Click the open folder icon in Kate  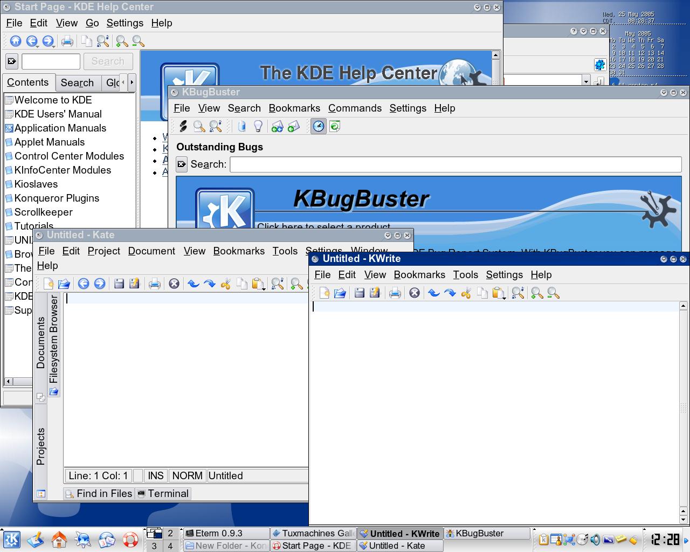pyautogui.click(x=64, y=284)
